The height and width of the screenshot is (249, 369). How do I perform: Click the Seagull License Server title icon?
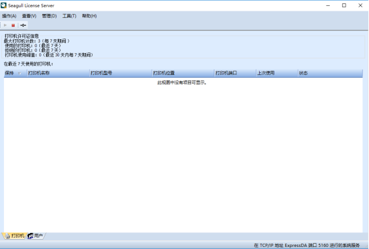[x=3, y=5]
